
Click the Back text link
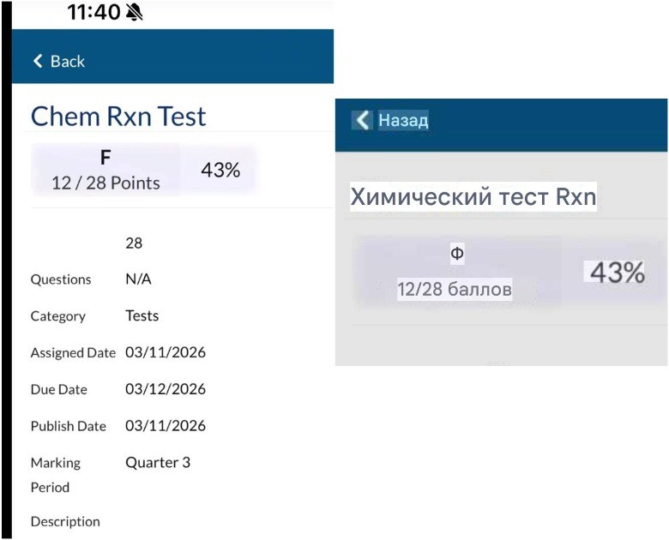pos(68,61)
